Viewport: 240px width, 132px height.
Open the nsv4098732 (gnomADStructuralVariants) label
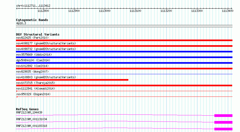[x=46, y=49]
